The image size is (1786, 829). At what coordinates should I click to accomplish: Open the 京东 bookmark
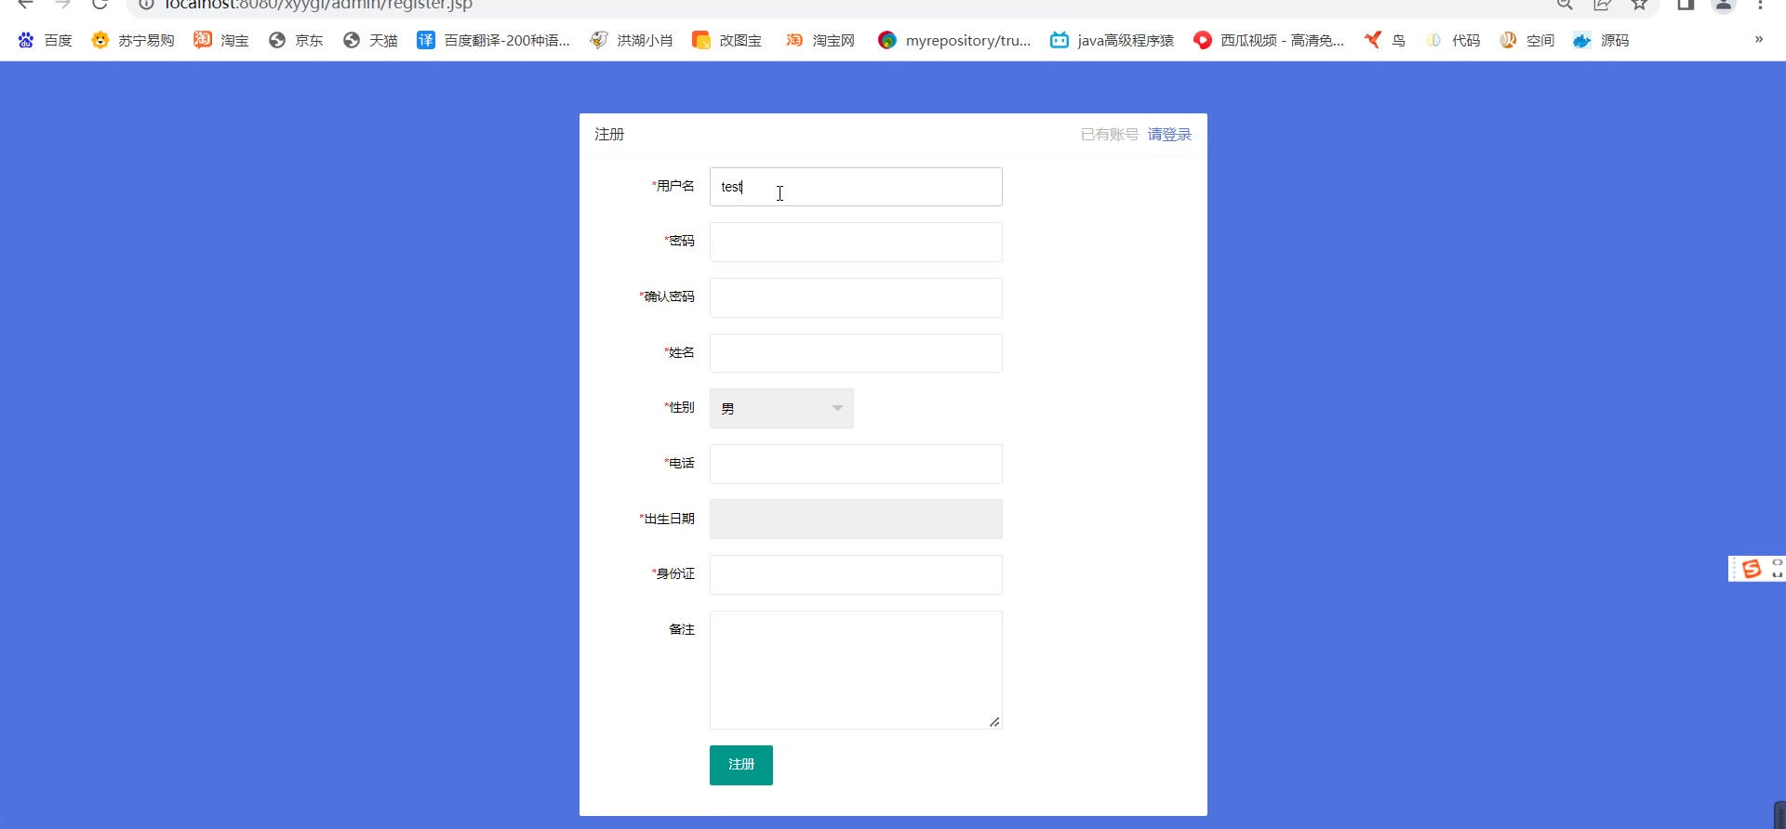point(296,40)
